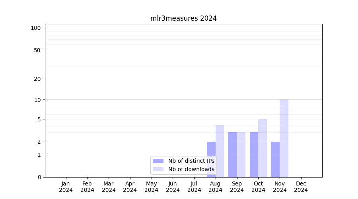Click the Jan 2024 x-axis label
358x199 pixels.
tap(66, 187)
